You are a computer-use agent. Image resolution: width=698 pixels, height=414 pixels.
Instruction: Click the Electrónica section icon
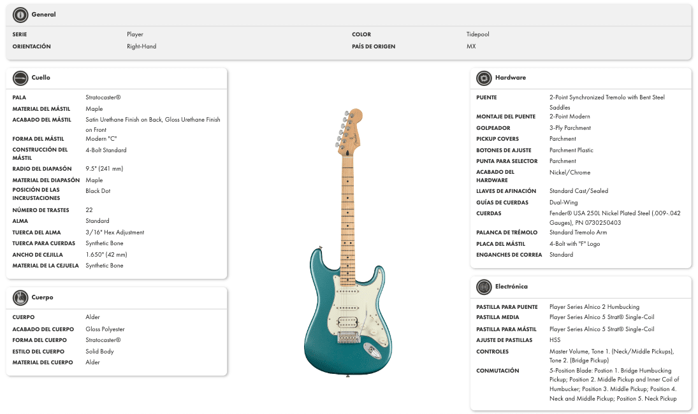(x=484, y=287)
